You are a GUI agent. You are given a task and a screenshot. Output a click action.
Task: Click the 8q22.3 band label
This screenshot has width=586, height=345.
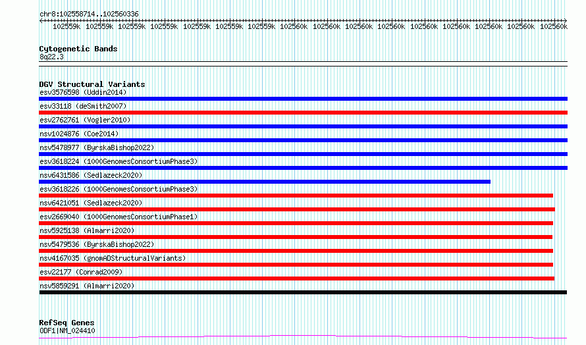[x=51, y=57]
